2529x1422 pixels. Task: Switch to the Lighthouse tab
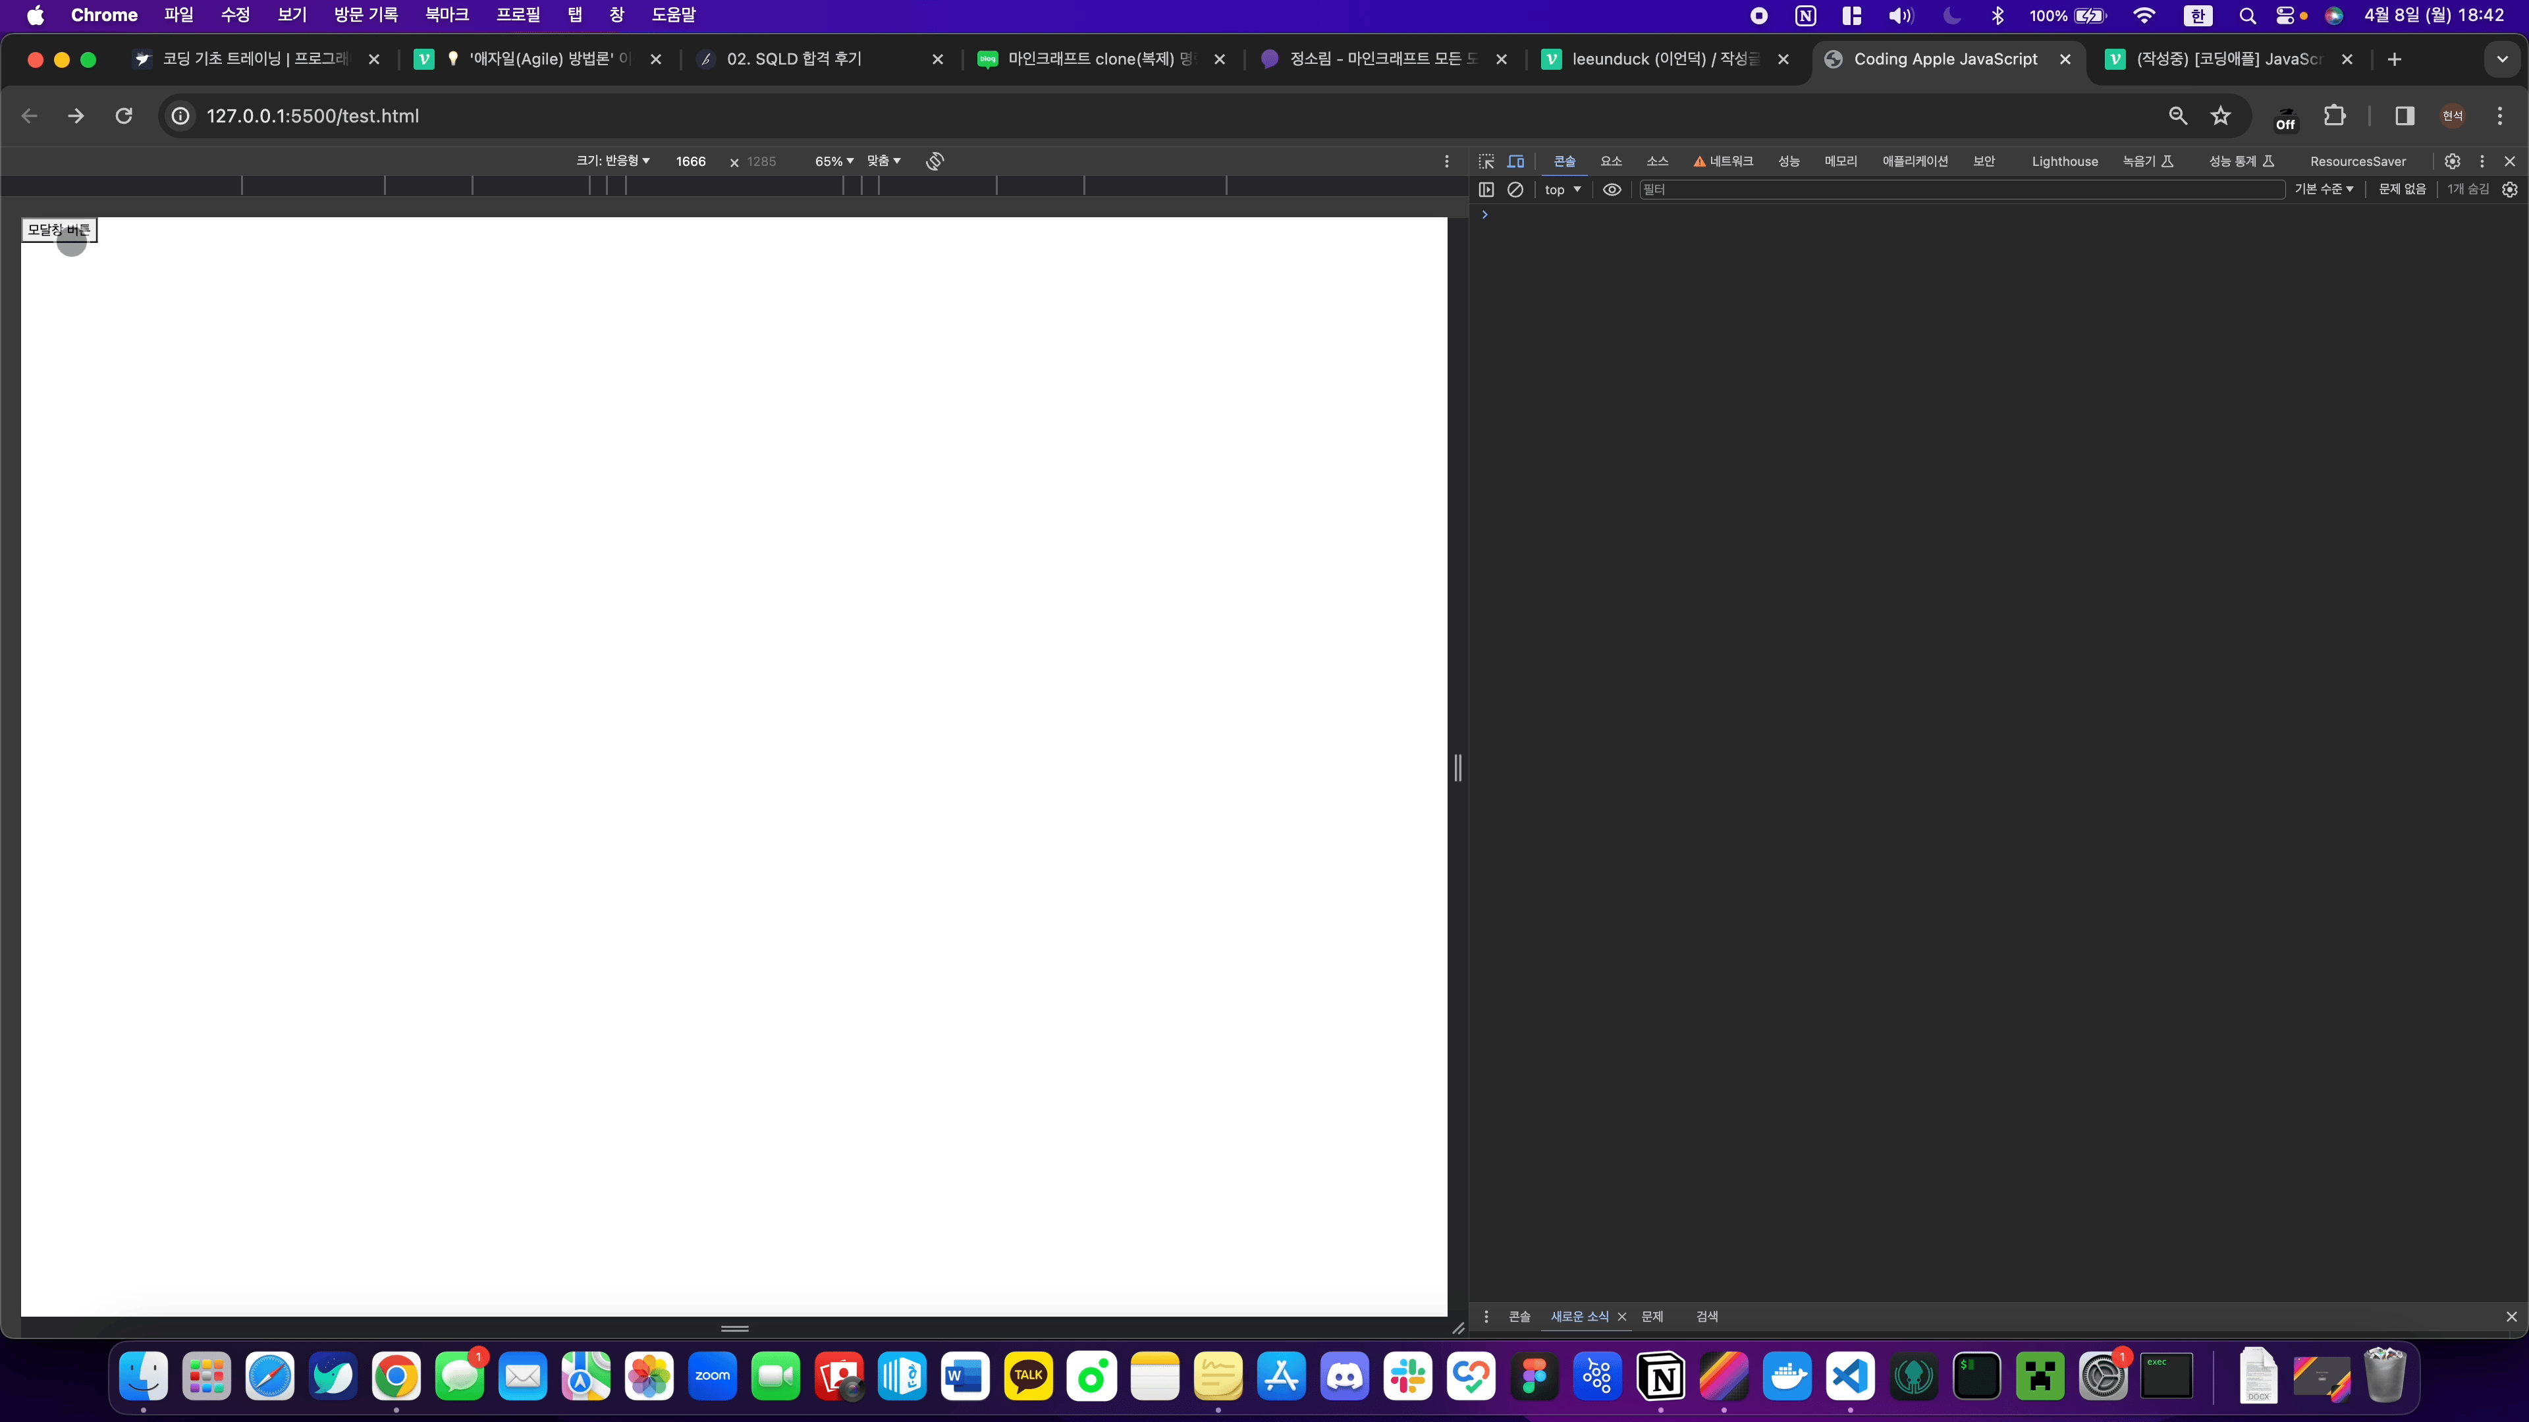click(x=2063, y=161)
